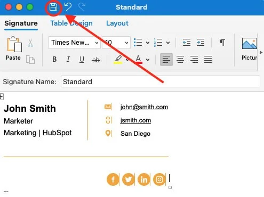The width and height of the screenshot is (264, 197).
Task: Increase the paragraph indent
Action: coord(201,43)
